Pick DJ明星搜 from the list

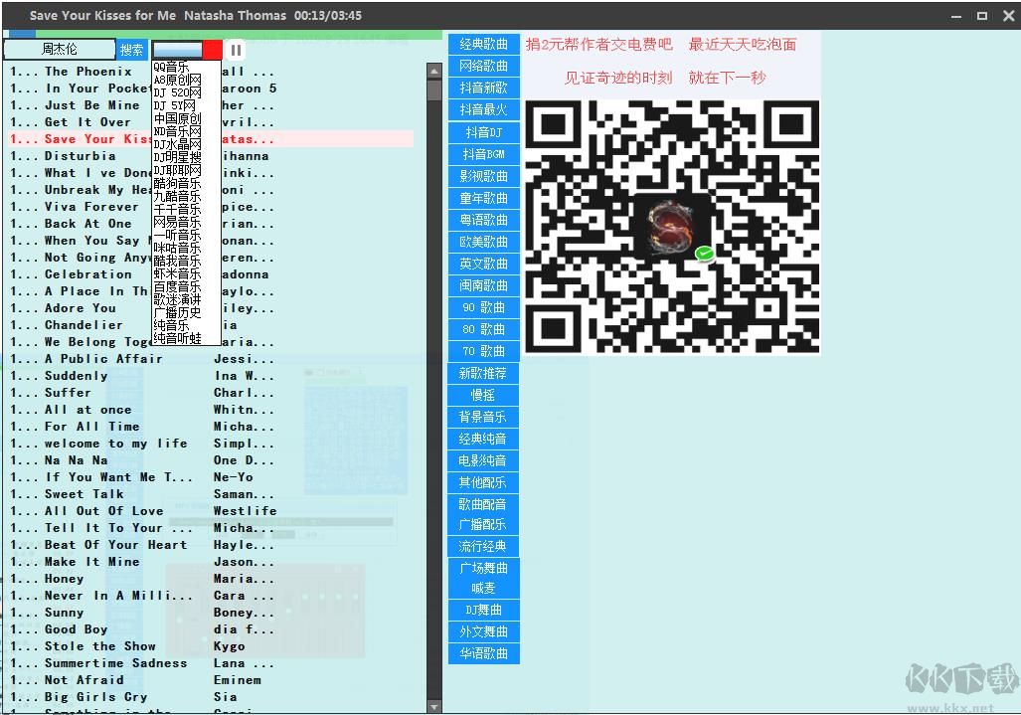click(x=186, y=157)
